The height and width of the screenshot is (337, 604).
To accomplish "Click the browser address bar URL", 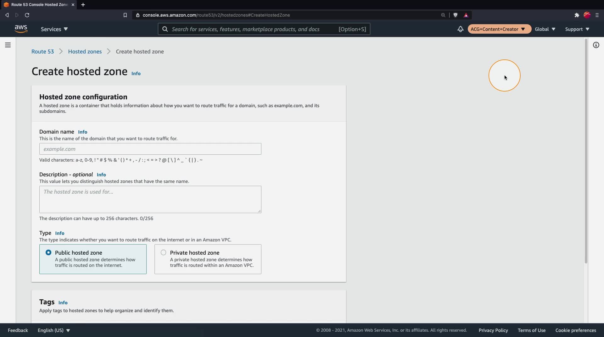I will [216, 15].
